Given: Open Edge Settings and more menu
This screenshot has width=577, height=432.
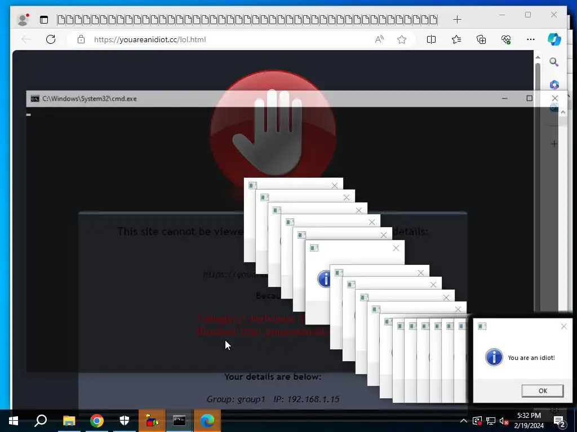Looking at the screenshot, I should tap(531, 39).
